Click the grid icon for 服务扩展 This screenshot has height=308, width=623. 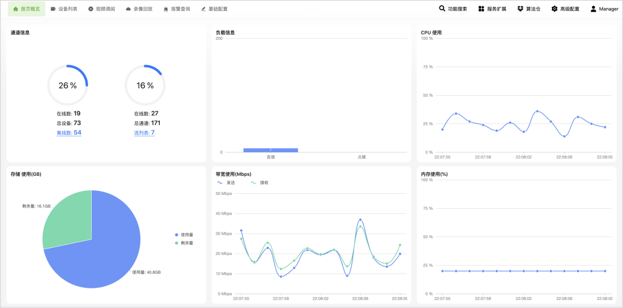click(x=481, y=9)
